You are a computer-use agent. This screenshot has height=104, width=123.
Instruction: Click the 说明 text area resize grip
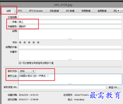[70, 39]
